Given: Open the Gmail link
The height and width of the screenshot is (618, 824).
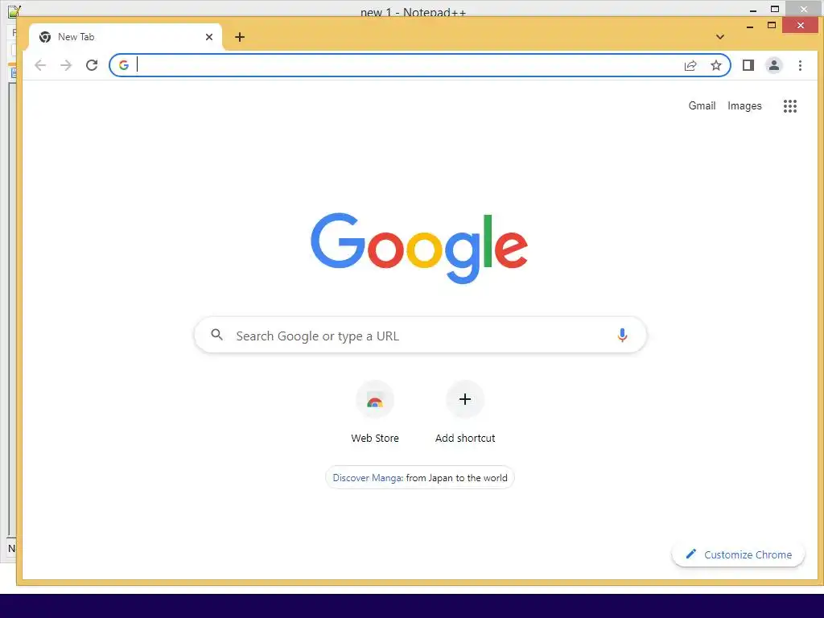Looking at the screenshot, I should point(702,105).
